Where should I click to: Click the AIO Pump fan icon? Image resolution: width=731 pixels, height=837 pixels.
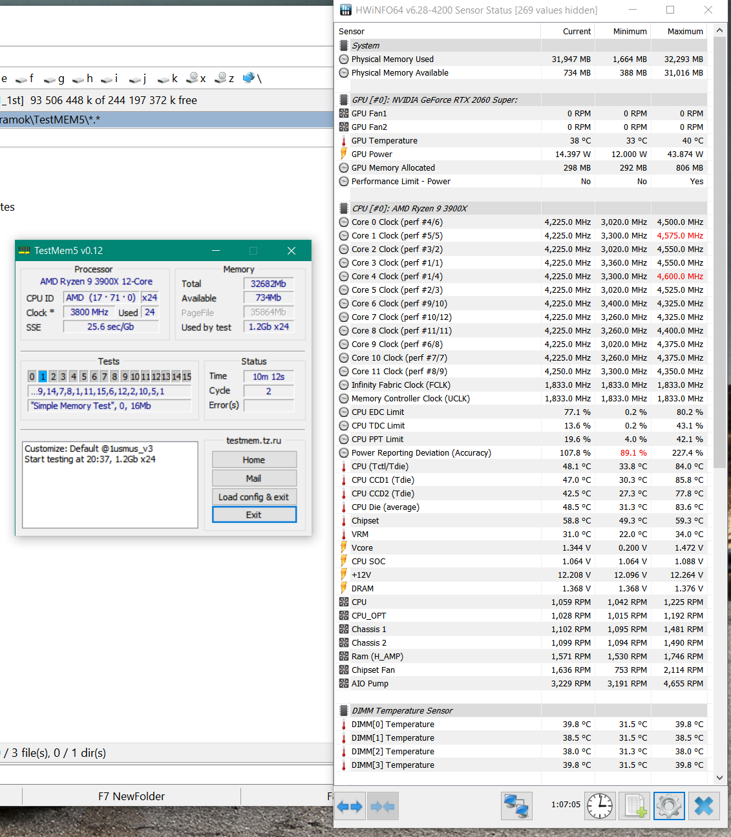coord(344,684)
